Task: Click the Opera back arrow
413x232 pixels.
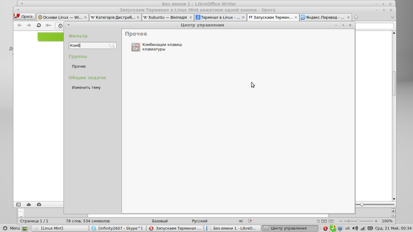Action: coord(20,25)
